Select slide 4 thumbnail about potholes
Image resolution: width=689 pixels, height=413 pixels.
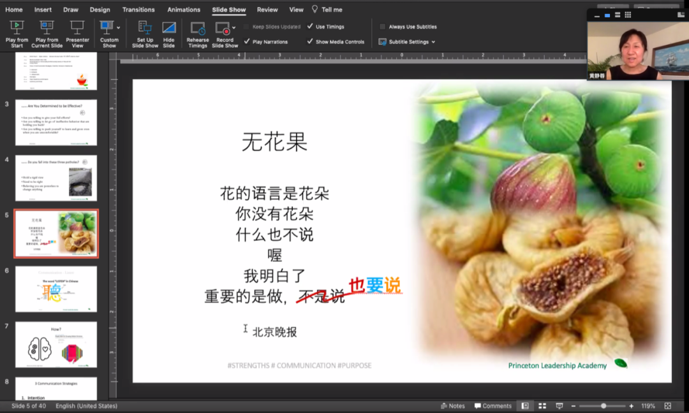56,178
